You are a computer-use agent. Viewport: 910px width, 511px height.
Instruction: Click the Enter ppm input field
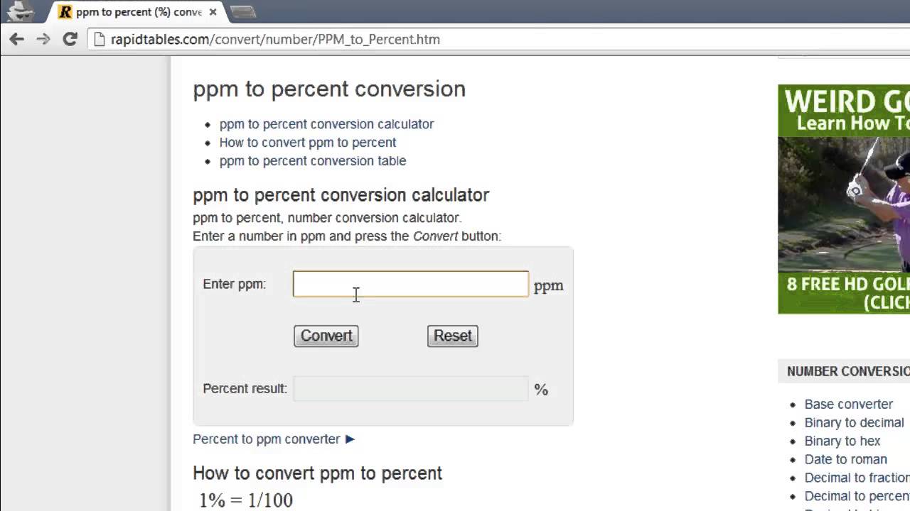click(411, 284)
